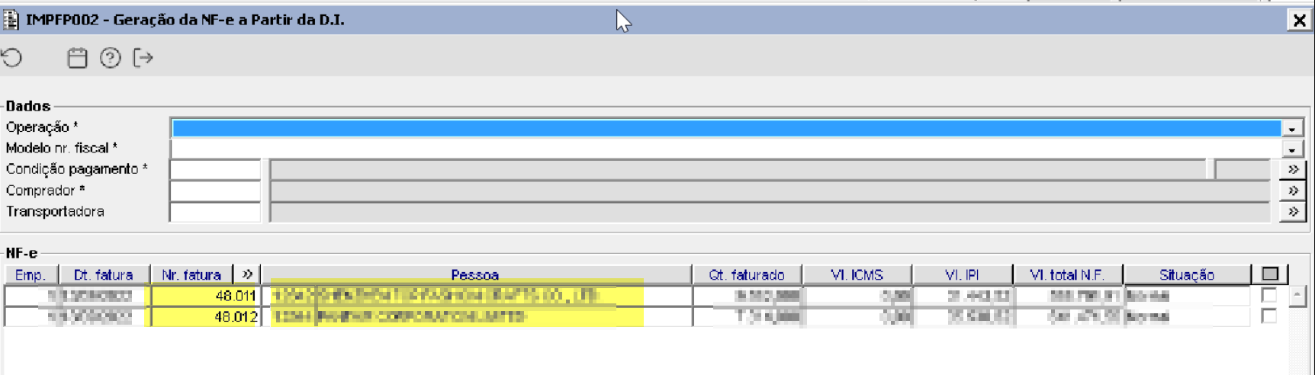The image size is (1315, 375).
Task: Click the Pessoa cell in row 48.012
Action: click(477, 316)
